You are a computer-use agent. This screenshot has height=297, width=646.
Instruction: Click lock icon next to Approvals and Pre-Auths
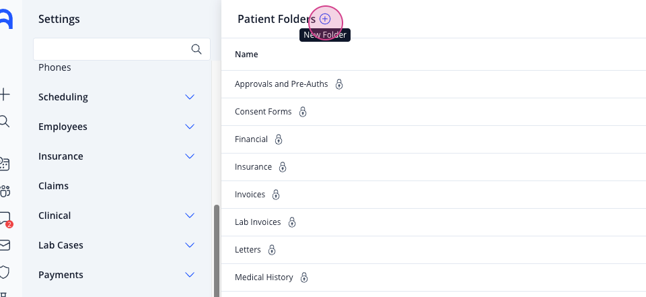pos(339,84)
